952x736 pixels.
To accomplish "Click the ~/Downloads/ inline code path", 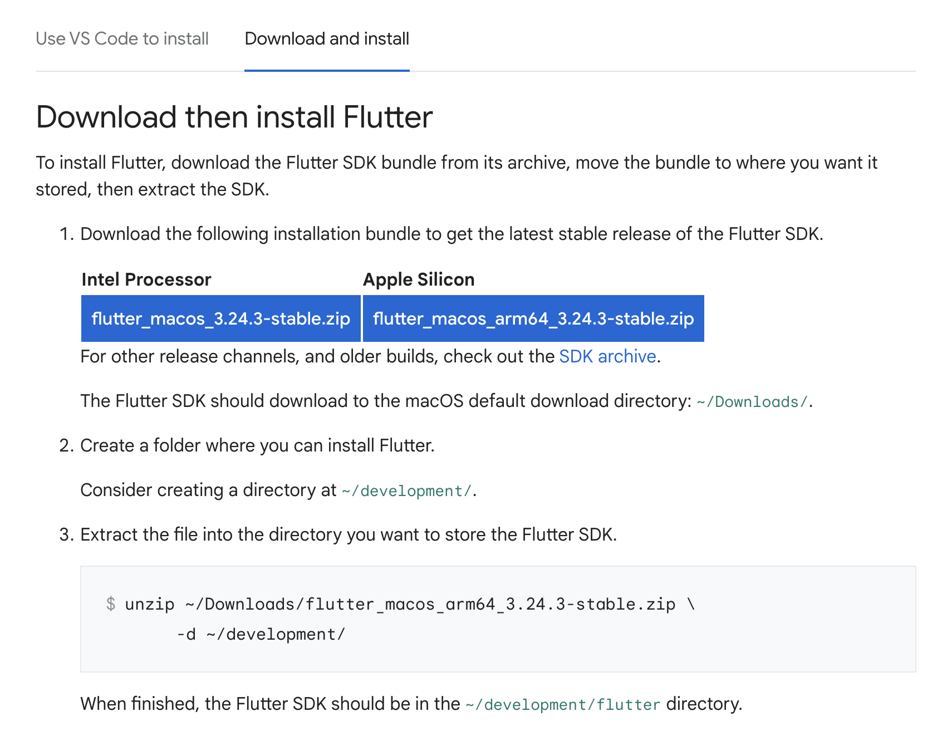I will pyautogui.click(x=752, y=402).
